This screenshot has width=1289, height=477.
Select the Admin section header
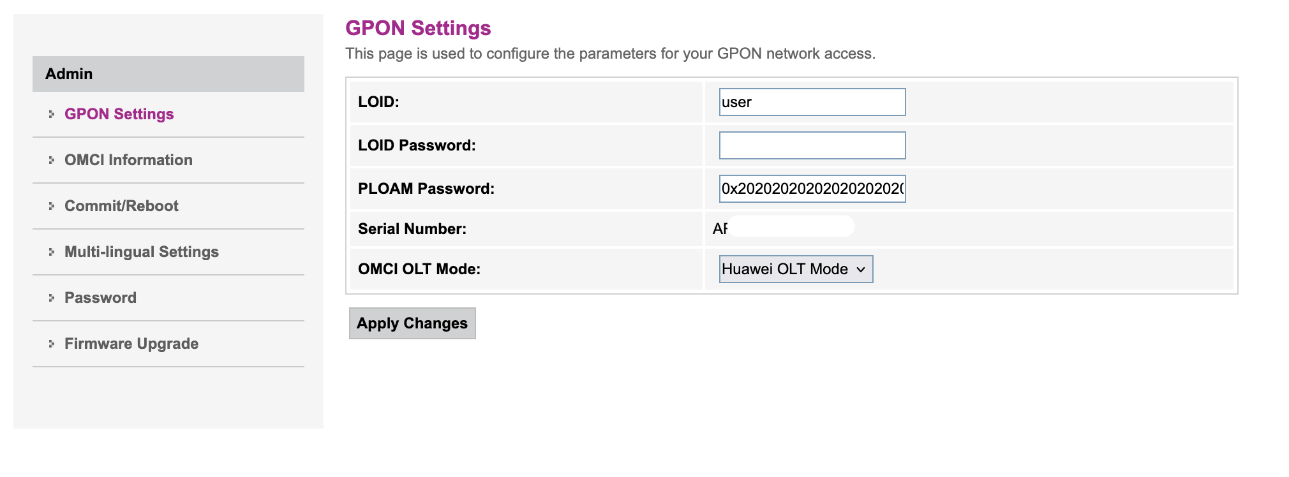click(x=168, y=74)
